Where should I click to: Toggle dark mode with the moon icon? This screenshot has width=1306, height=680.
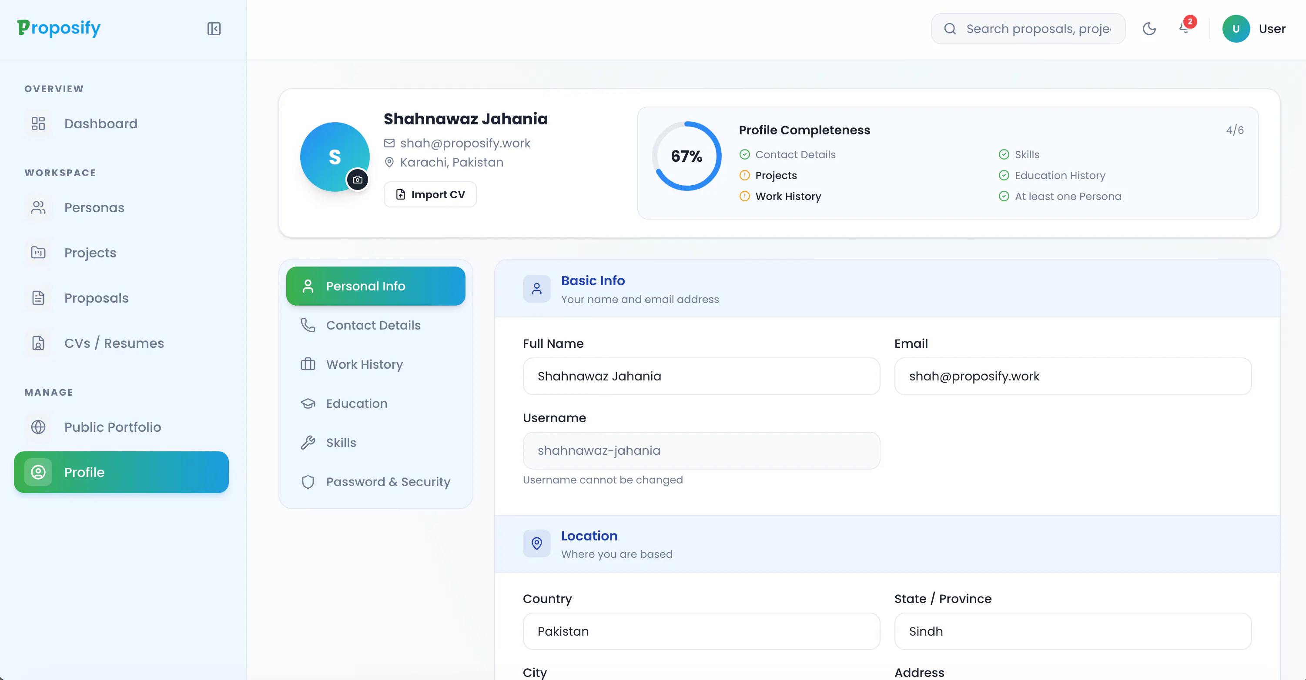[1149, 29]
